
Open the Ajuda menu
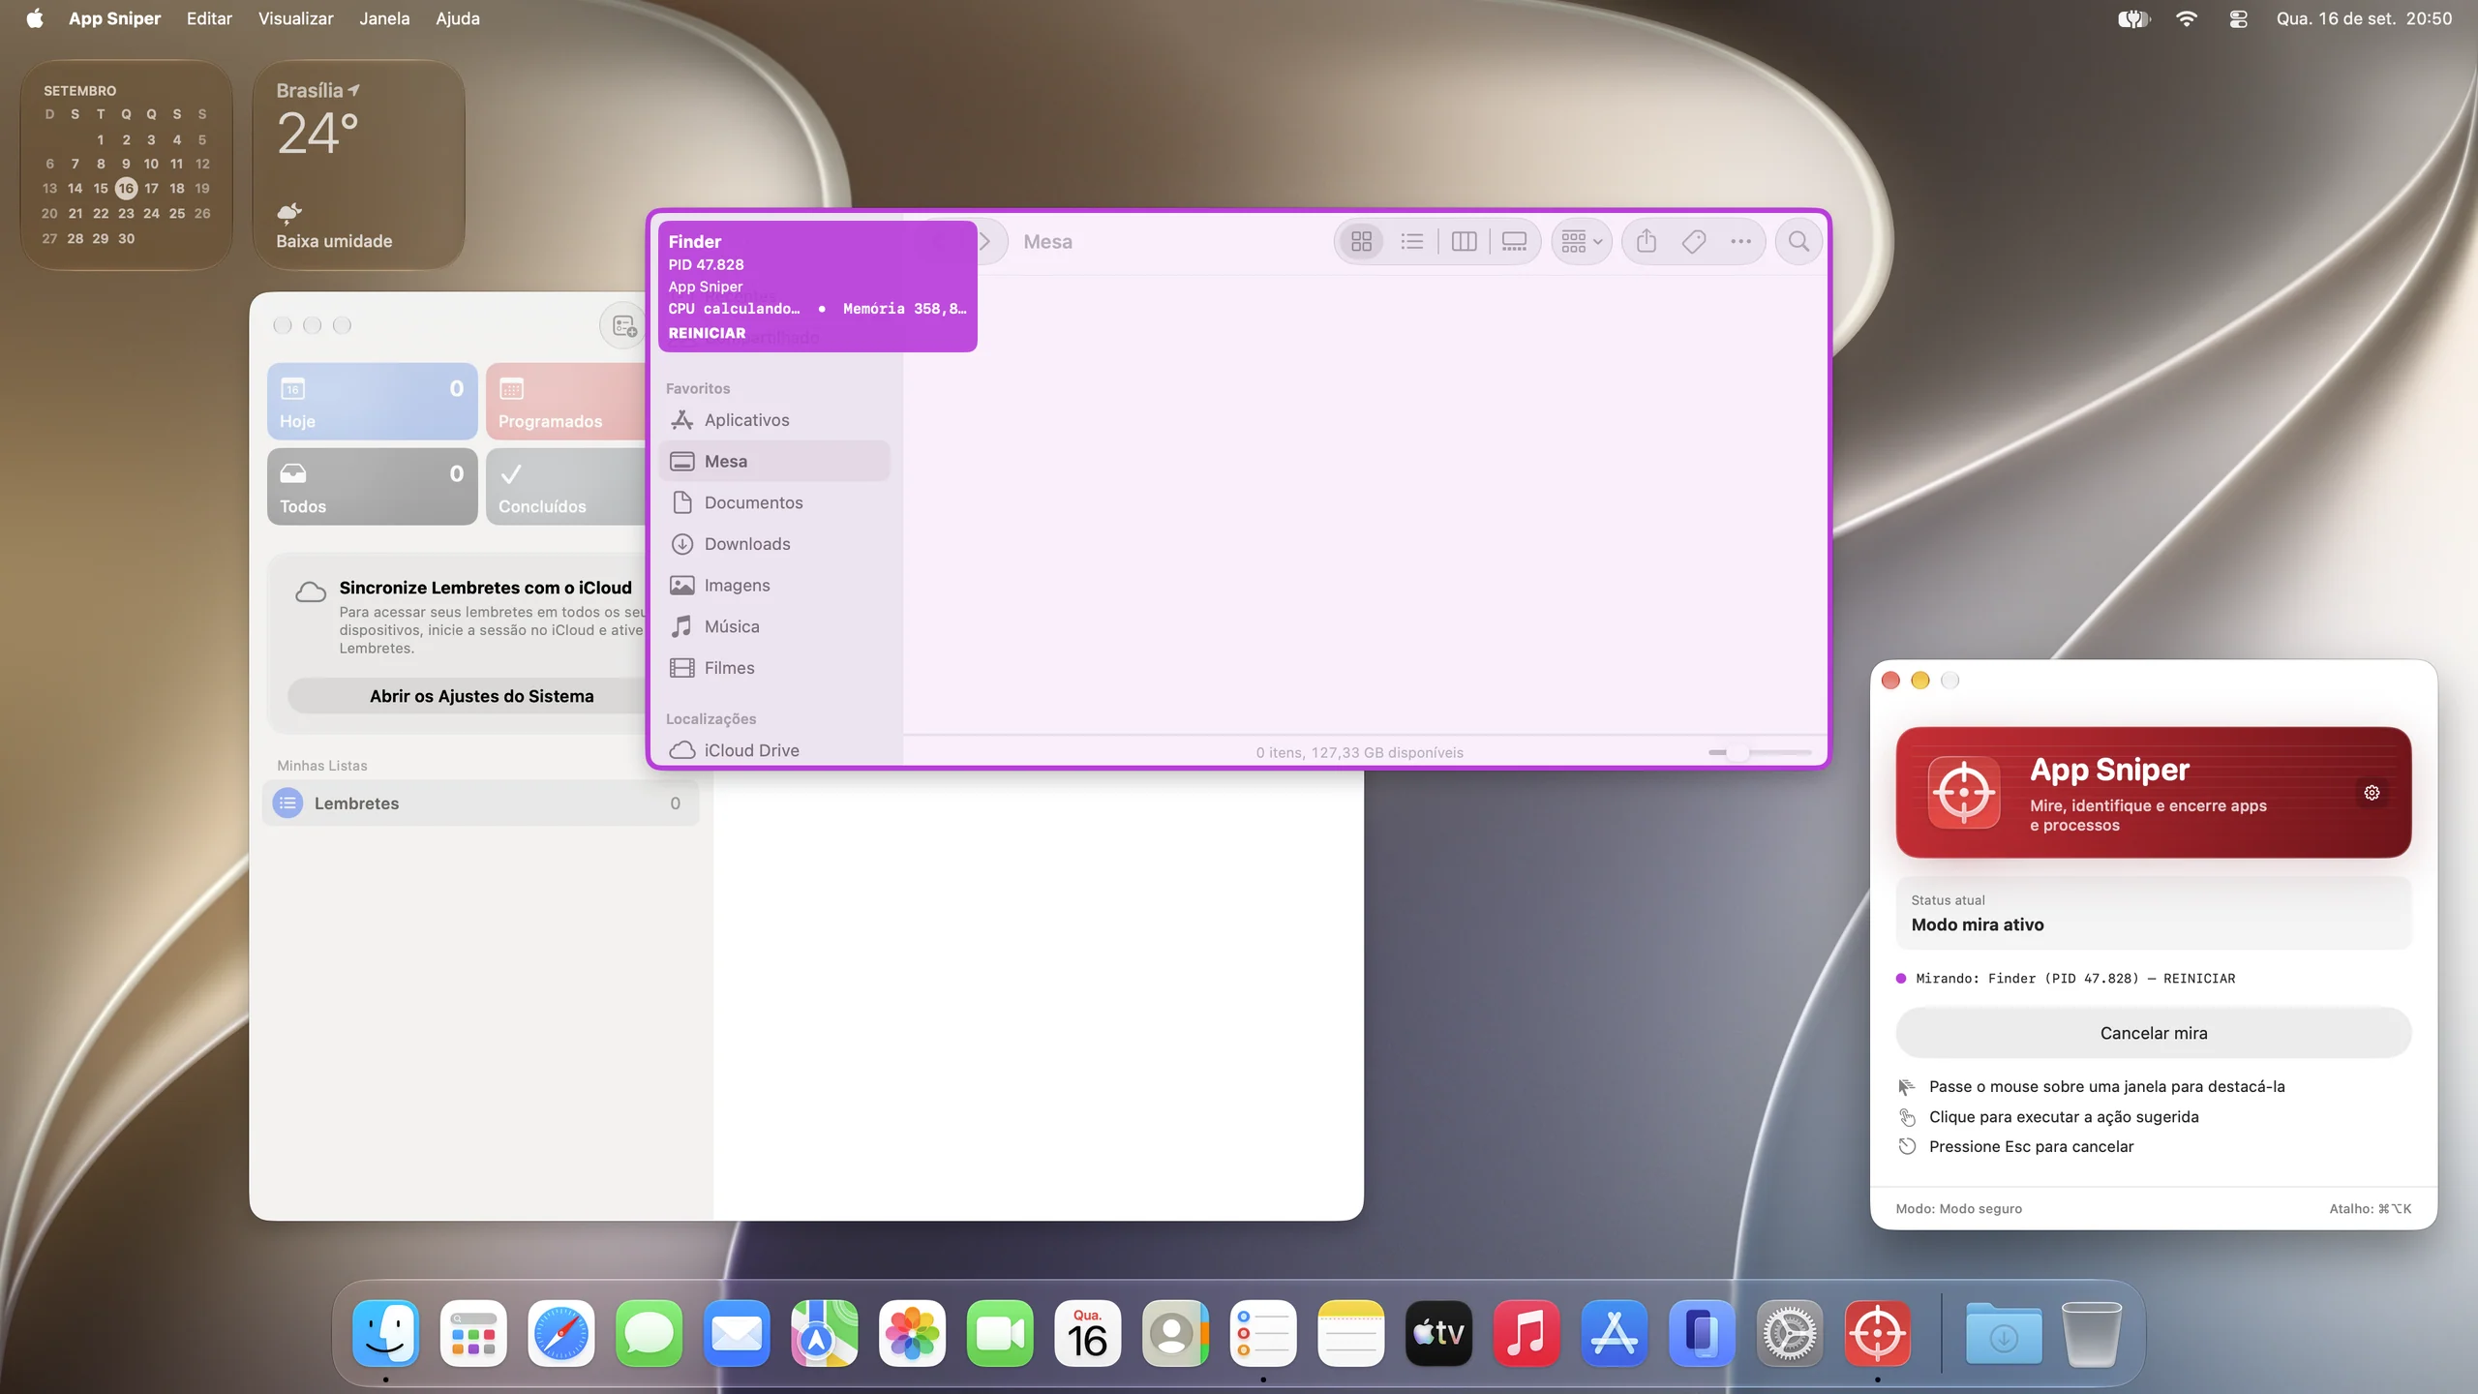pos(457,18)
